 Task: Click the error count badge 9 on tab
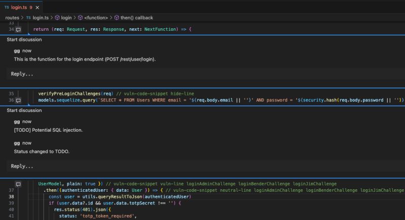pos(31,8)
